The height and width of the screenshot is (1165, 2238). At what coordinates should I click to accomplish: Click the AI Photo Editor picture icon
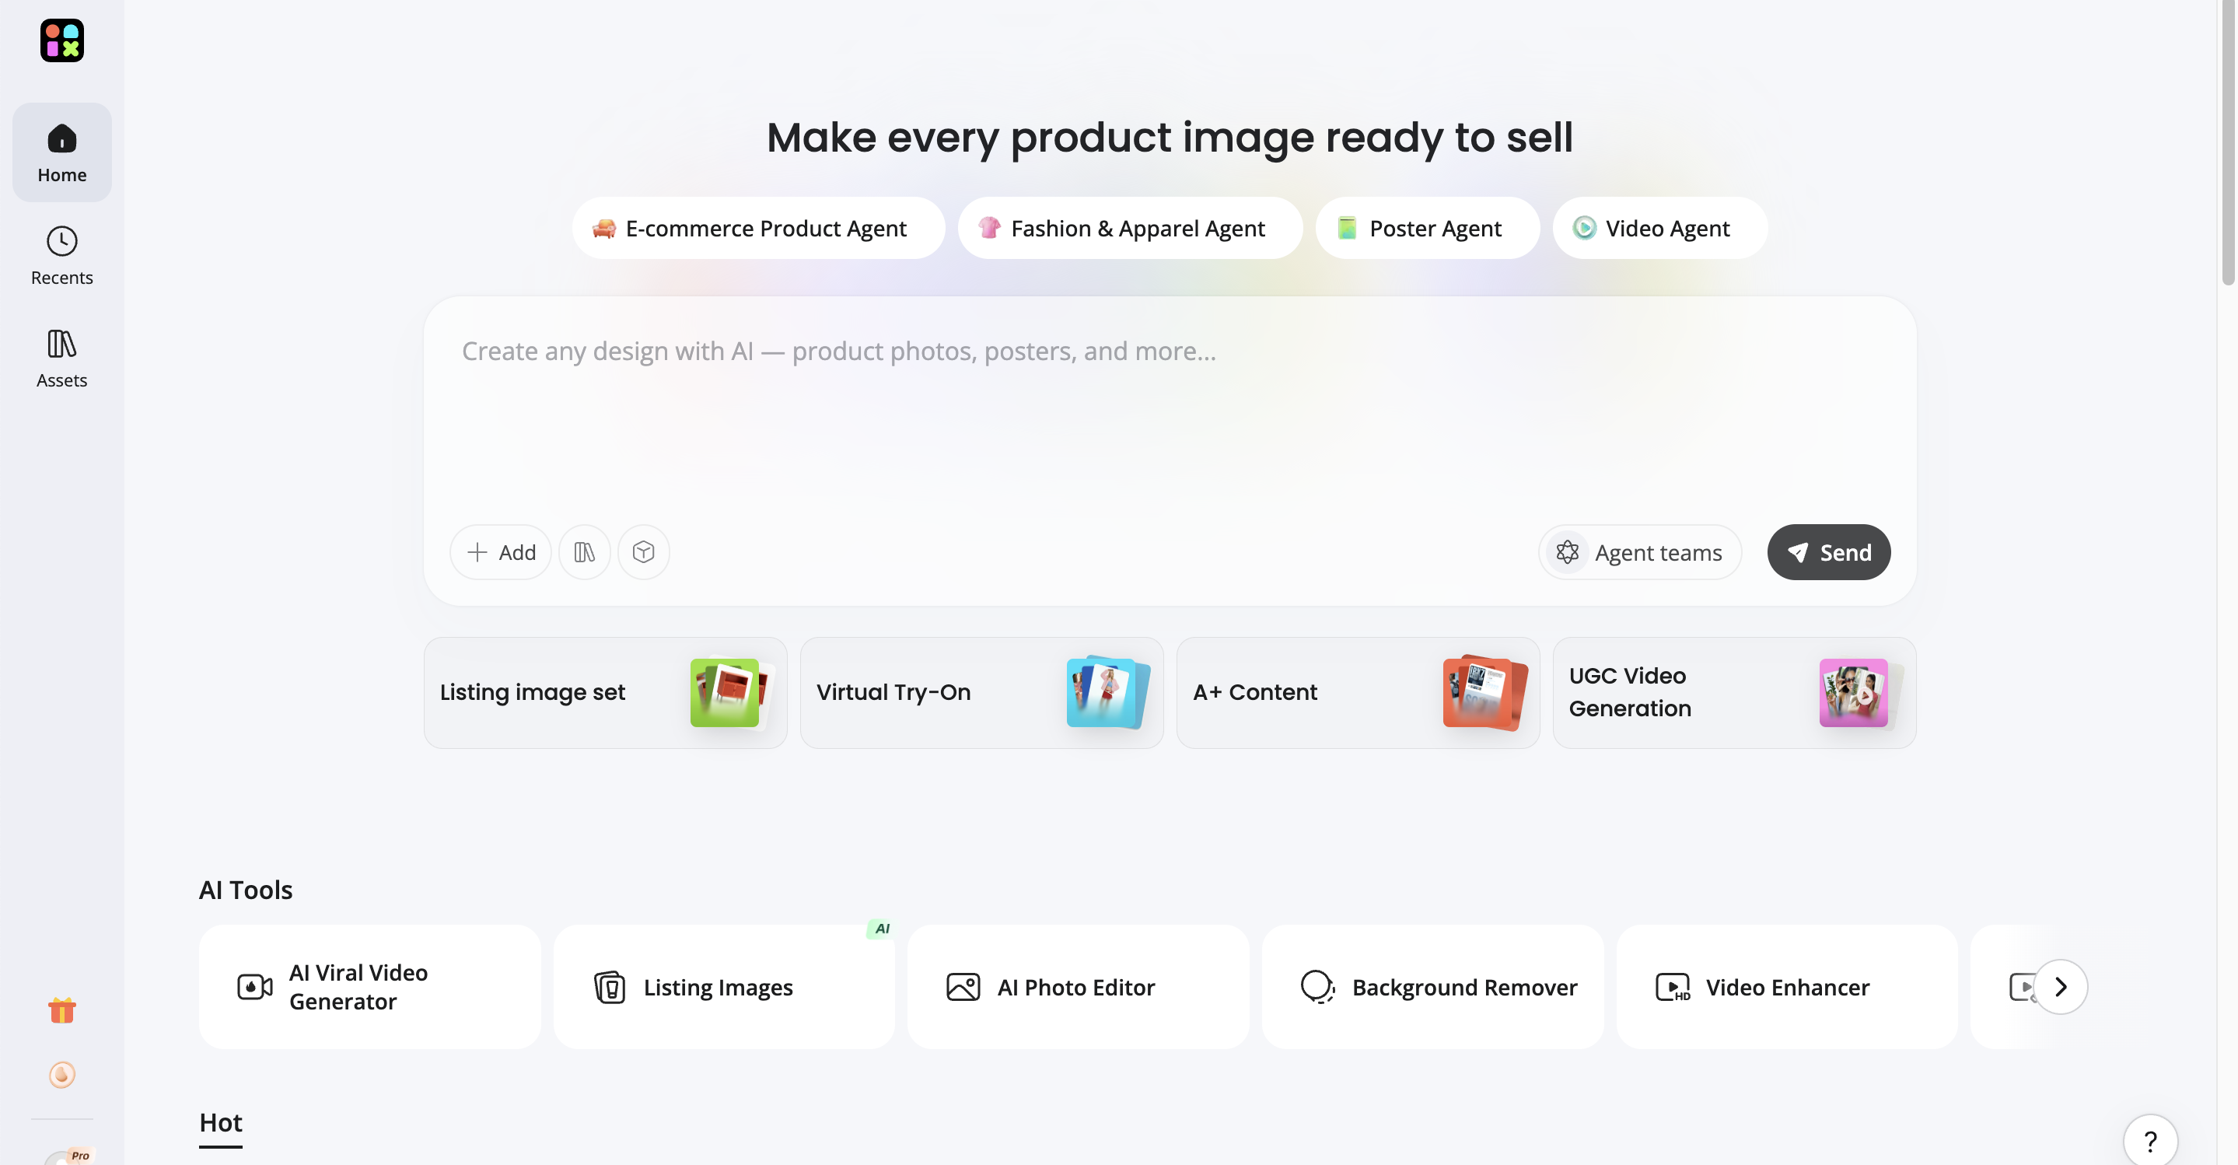(x=963, y=987)
